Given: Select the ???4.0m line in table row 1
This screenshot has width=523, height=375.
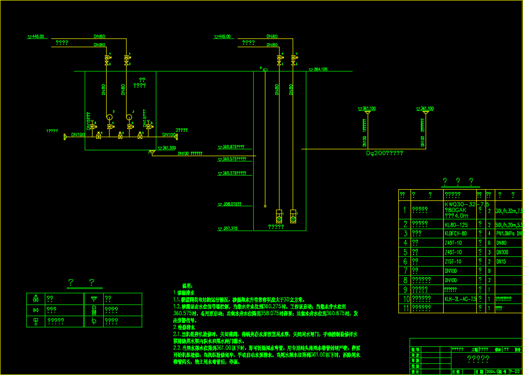Looking at the screenshot, I should 456,216.
